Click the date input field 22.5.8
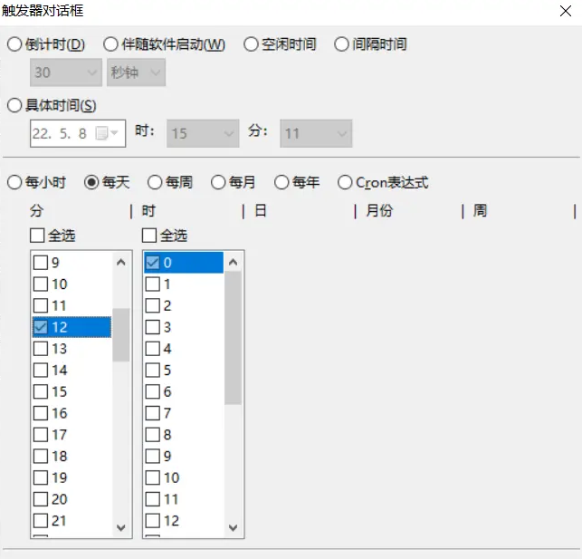The width and height of the screenshot is (582, 559). [x=60, y=133]
